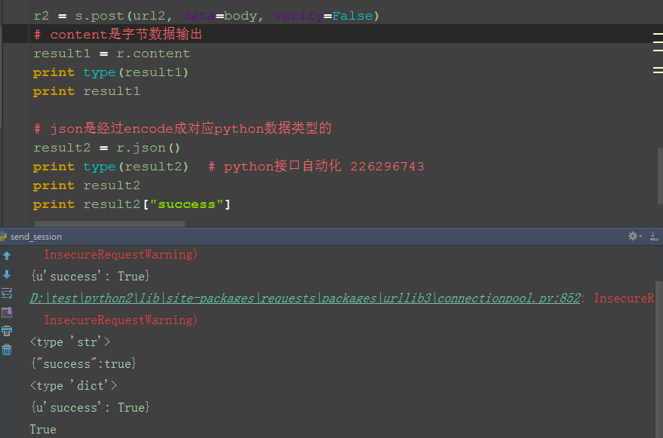Click the 'print result2' line without index
Image resolution: width=663 pixels, height=438 pixels.
(x=86, y=185)
